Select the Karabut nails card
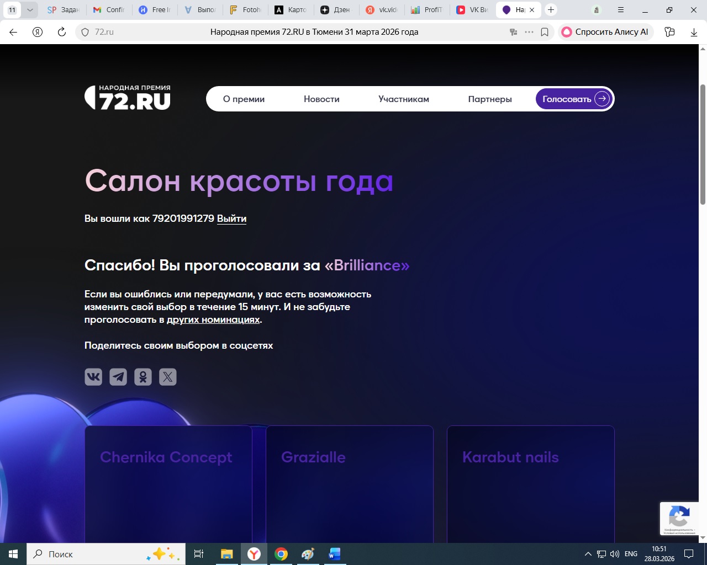707x565 pixels. click(531, 484)
